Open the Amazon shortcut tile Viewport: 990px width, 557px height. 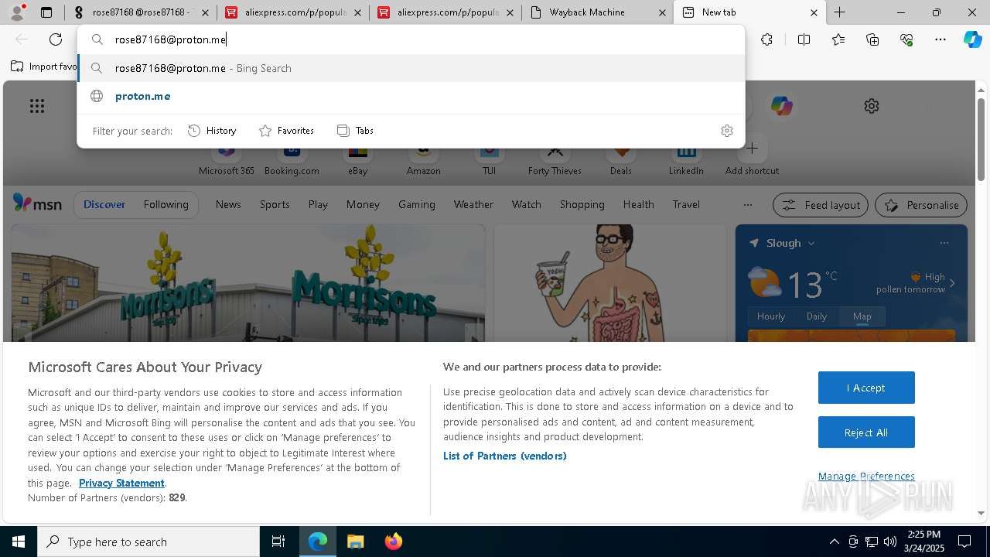423,160
